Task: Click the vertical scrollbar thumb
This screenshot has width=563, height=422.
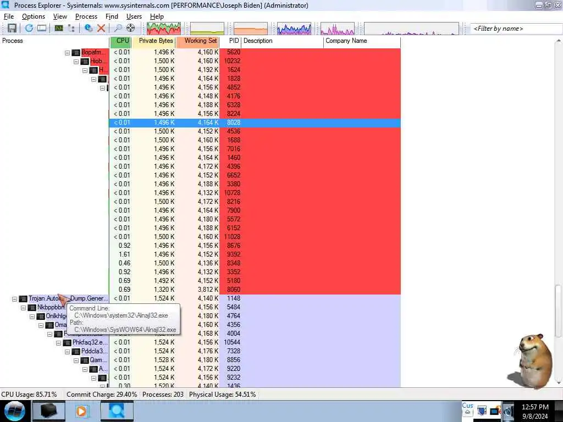Action: click(x=558, y=311)
